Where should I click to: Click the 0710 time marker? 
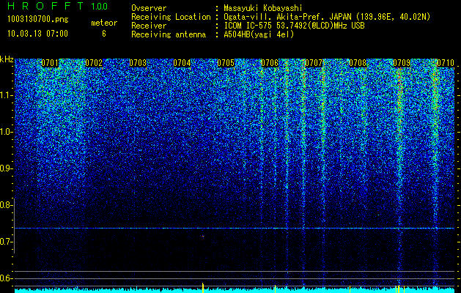click(x=446, y=63)
